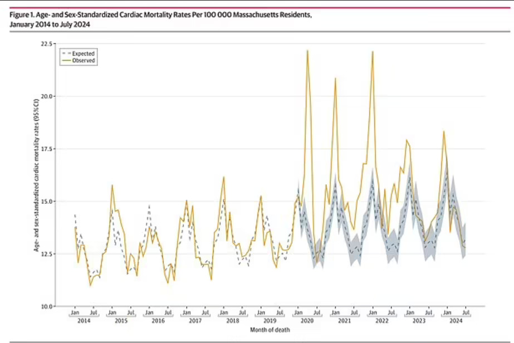Image resolution: width=514 pixels, height=343 pixels.
Task: Click the tallest observed peak in 2020
Action: pyautogui.click(x=307, y=51)
